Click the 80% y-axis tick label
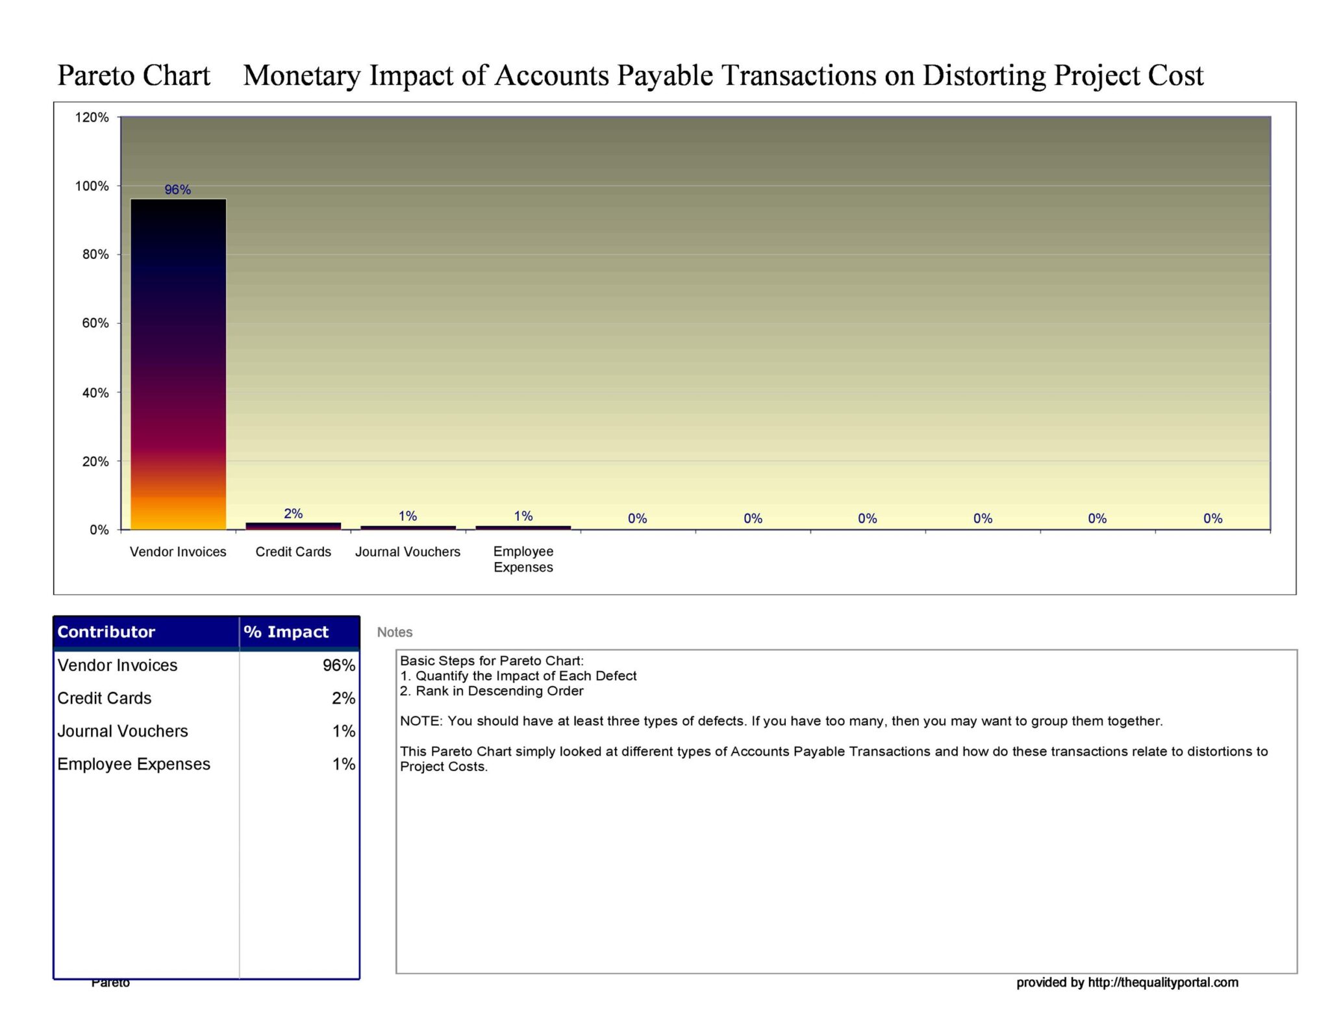This screenshot has height=1012, width=1330. coord(95,254)
